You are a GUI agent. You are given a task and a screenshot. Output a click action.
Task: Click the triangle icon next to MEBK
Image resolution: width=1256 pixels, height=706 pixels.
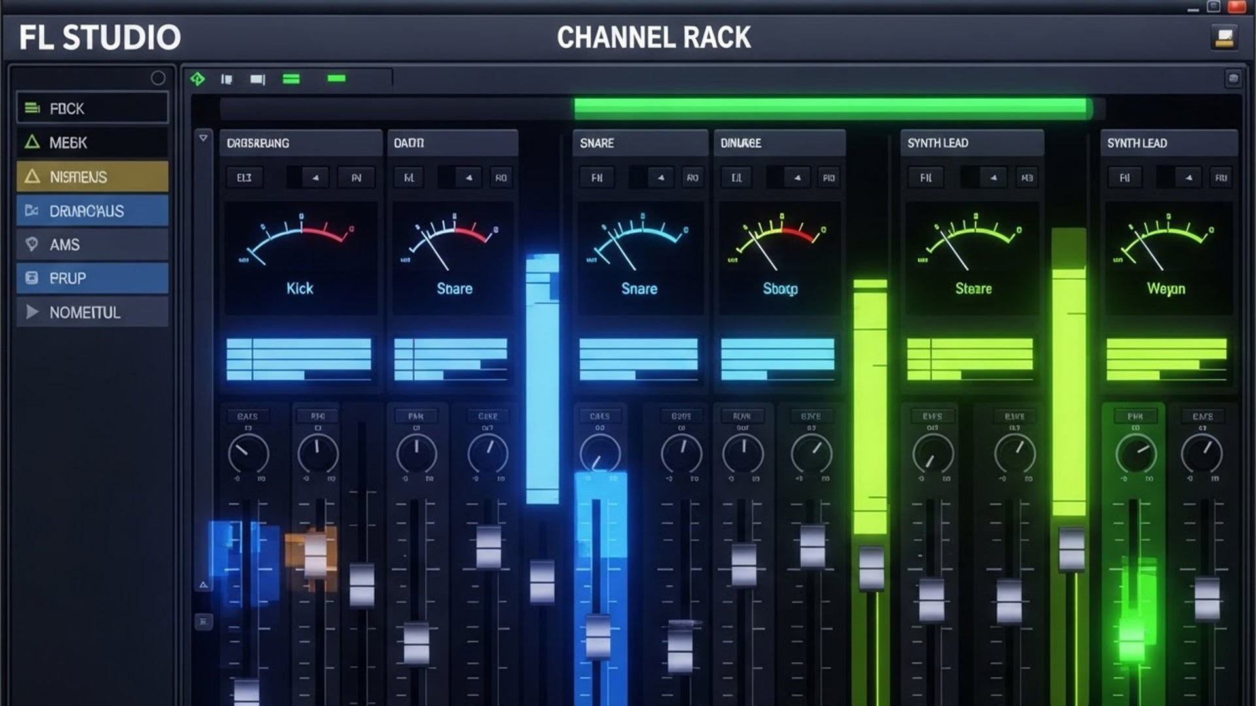32,143
